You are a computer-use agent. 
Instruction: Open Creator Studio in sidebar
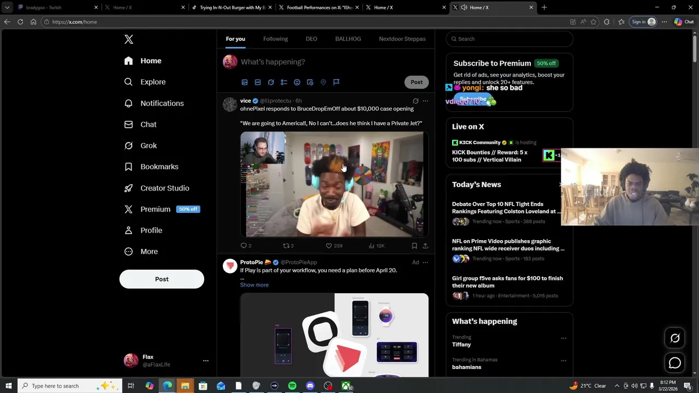point(157,188)
